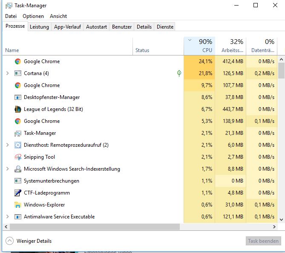Click the '8,6%' CPU value

pyautogui.click(x=207, y=97)
